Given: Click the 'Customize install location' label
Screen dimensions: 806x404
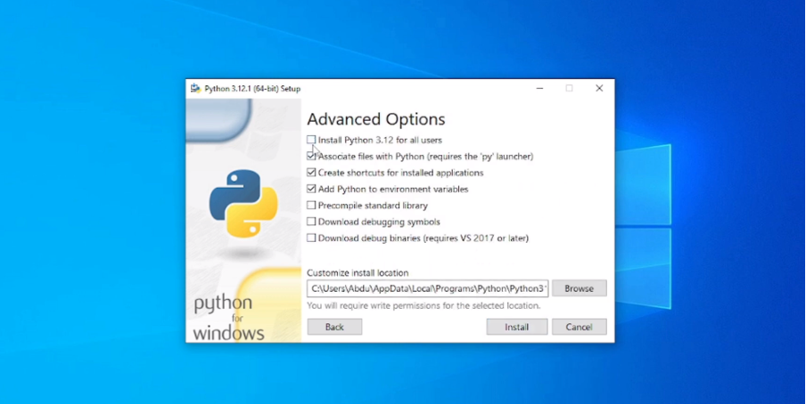Looking at the screenshot, I should click(358, 273).
